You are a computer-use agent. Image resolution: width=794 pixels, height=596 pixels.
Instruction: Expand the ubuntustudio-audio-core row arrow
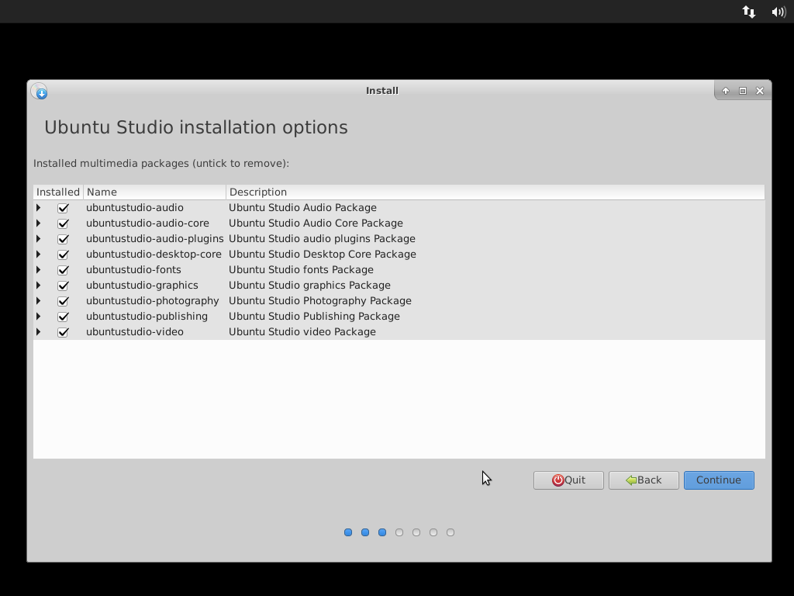pos(39,223)
